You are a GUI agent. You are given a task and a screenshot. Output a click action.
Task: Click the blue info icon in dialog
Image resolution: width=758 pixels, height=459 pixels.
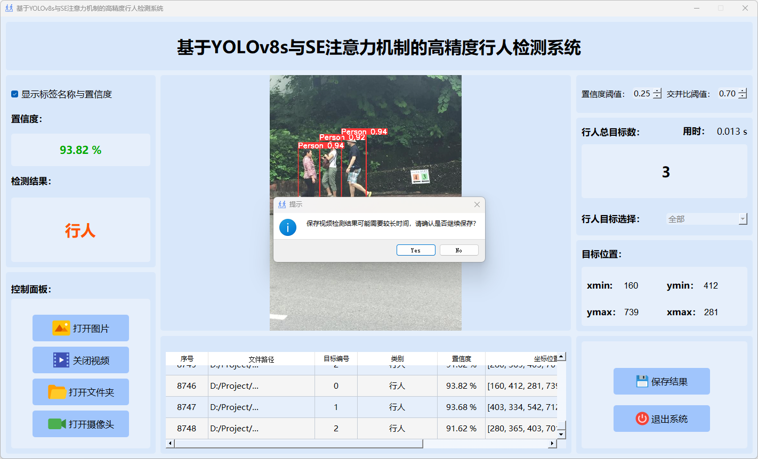287,227
